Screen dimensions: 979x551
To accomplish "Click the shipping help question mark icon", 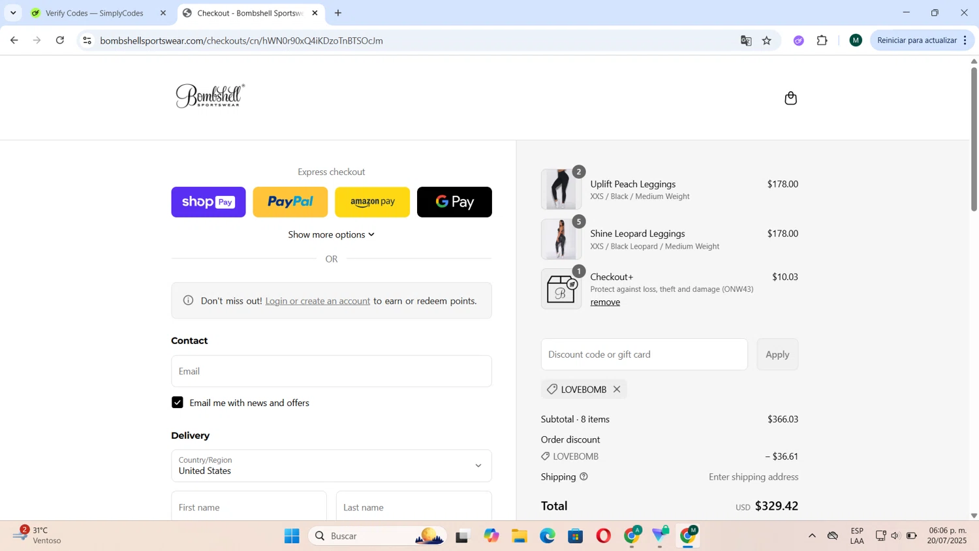I will (583, 477).
